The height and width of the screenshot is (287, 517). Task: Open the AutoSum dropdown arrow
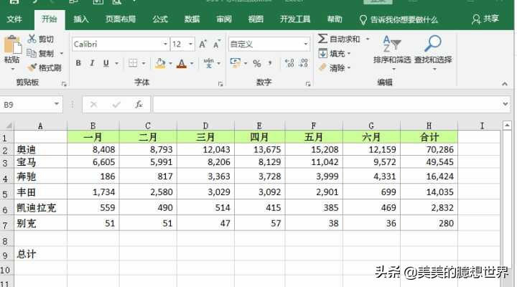pos(368,39)
